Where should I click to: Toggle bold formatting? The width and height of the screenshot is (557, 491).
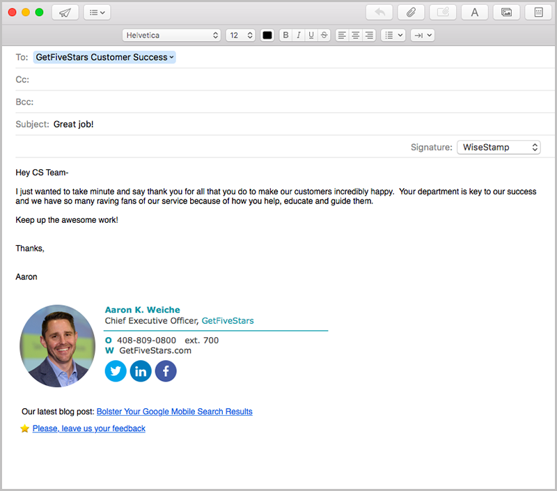point(285,36)
